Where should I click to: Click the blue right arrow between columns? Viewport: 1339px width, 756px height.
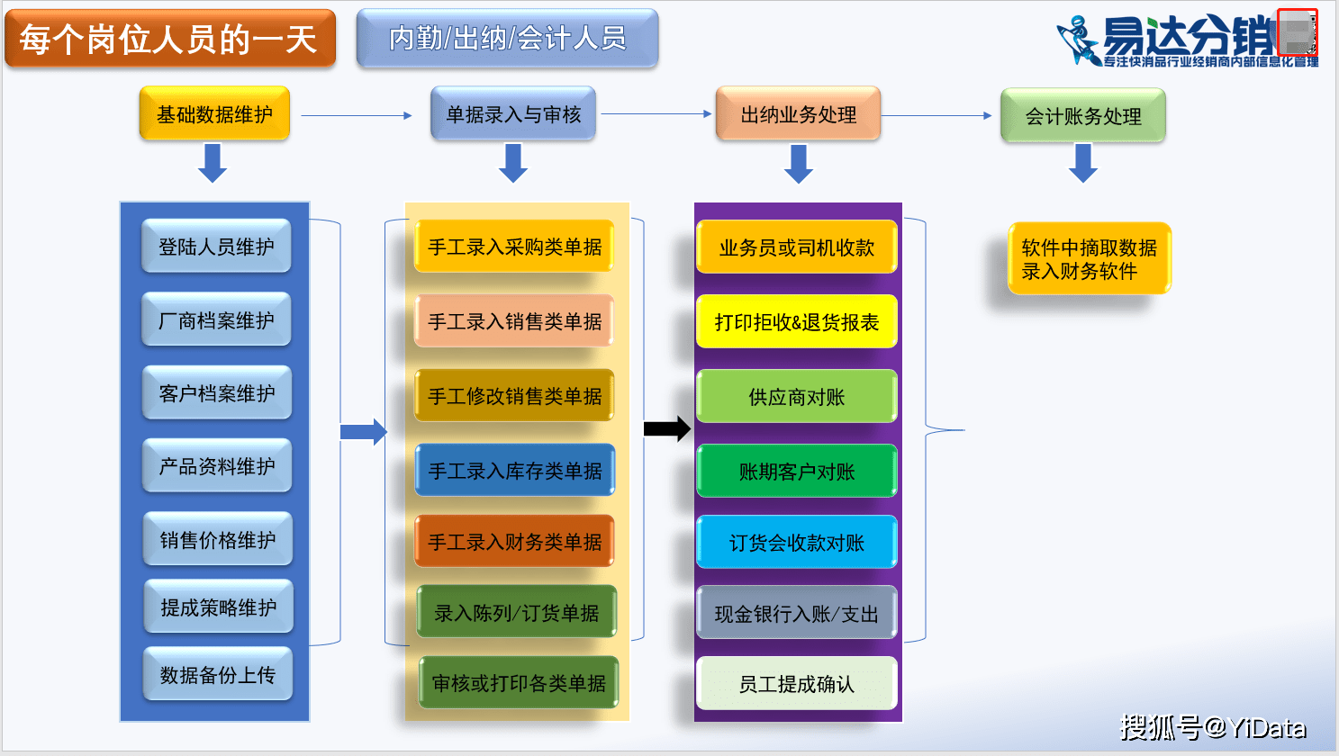coord(364,432)
